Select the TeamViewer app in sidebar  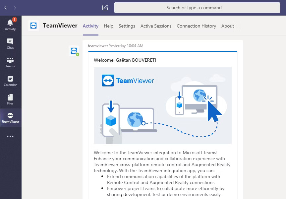pos(10,118)
